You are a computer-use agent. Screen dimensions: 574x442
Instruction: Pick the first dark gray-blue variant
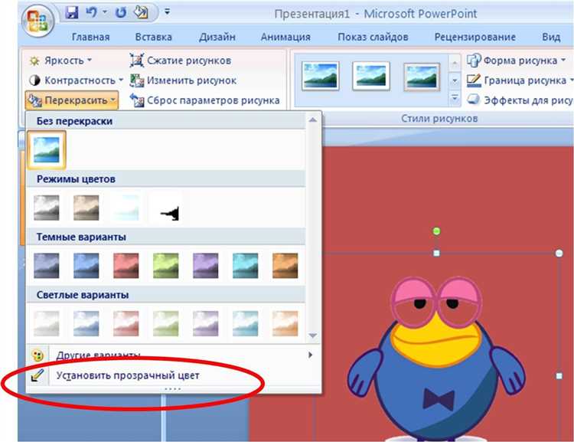pos(47,266)
